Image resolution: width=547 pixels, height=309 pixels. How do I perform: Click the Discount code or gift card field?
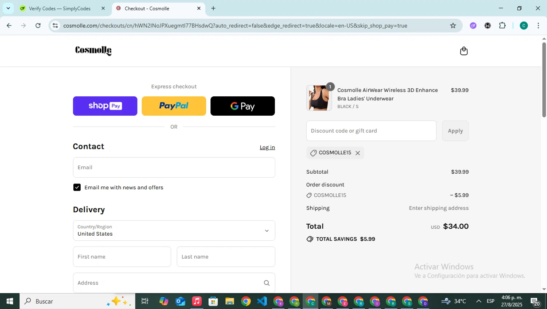tap(371, 131)
